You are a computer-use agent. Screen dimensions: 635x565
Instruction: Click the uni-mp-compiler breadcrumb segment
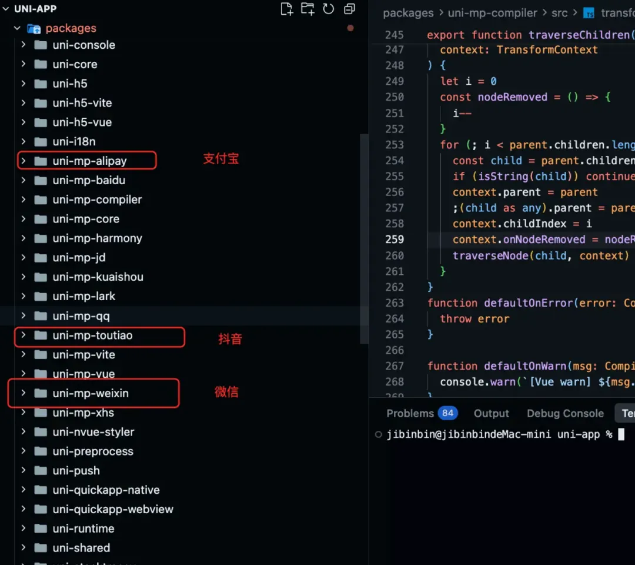coord(492,13)
